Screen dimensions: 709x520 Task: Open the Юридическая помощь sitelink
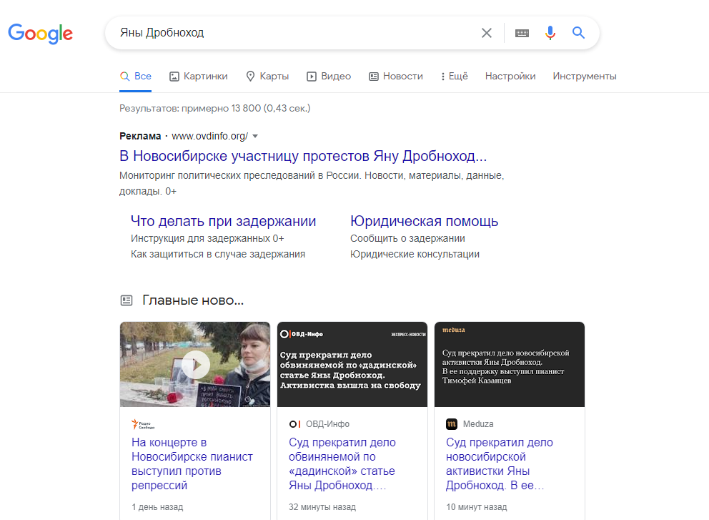(x=424, y=221)
